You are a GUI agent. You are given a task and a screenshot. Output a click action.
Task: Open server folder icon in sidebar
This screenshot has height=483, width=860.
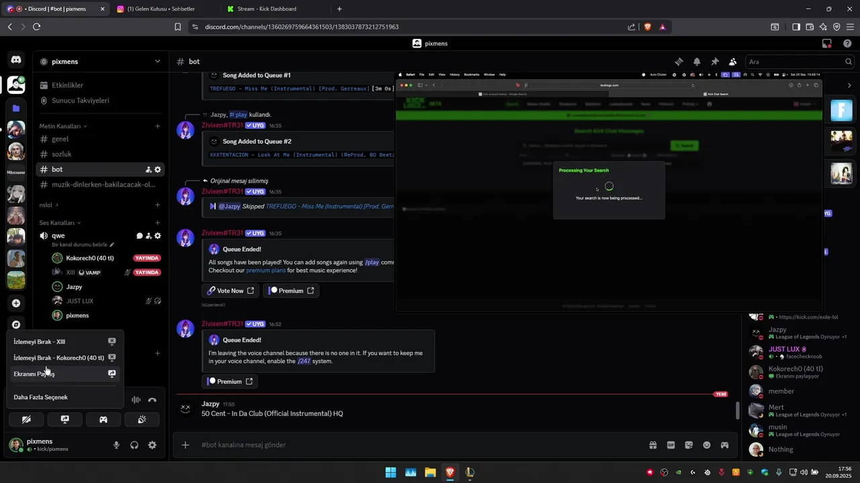click(16, 108)
